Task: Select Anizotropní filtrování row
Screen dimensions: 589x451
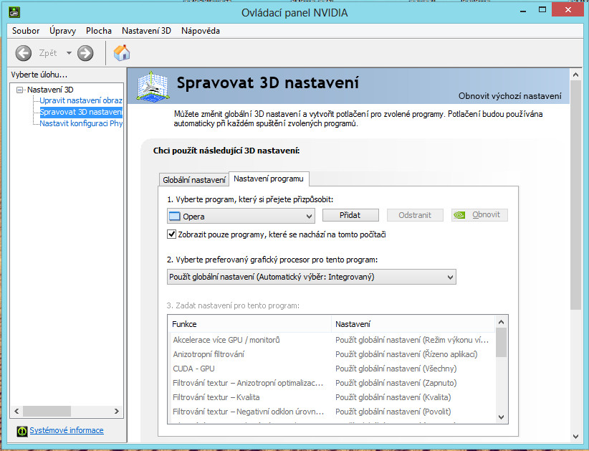Action: (332, 354)
